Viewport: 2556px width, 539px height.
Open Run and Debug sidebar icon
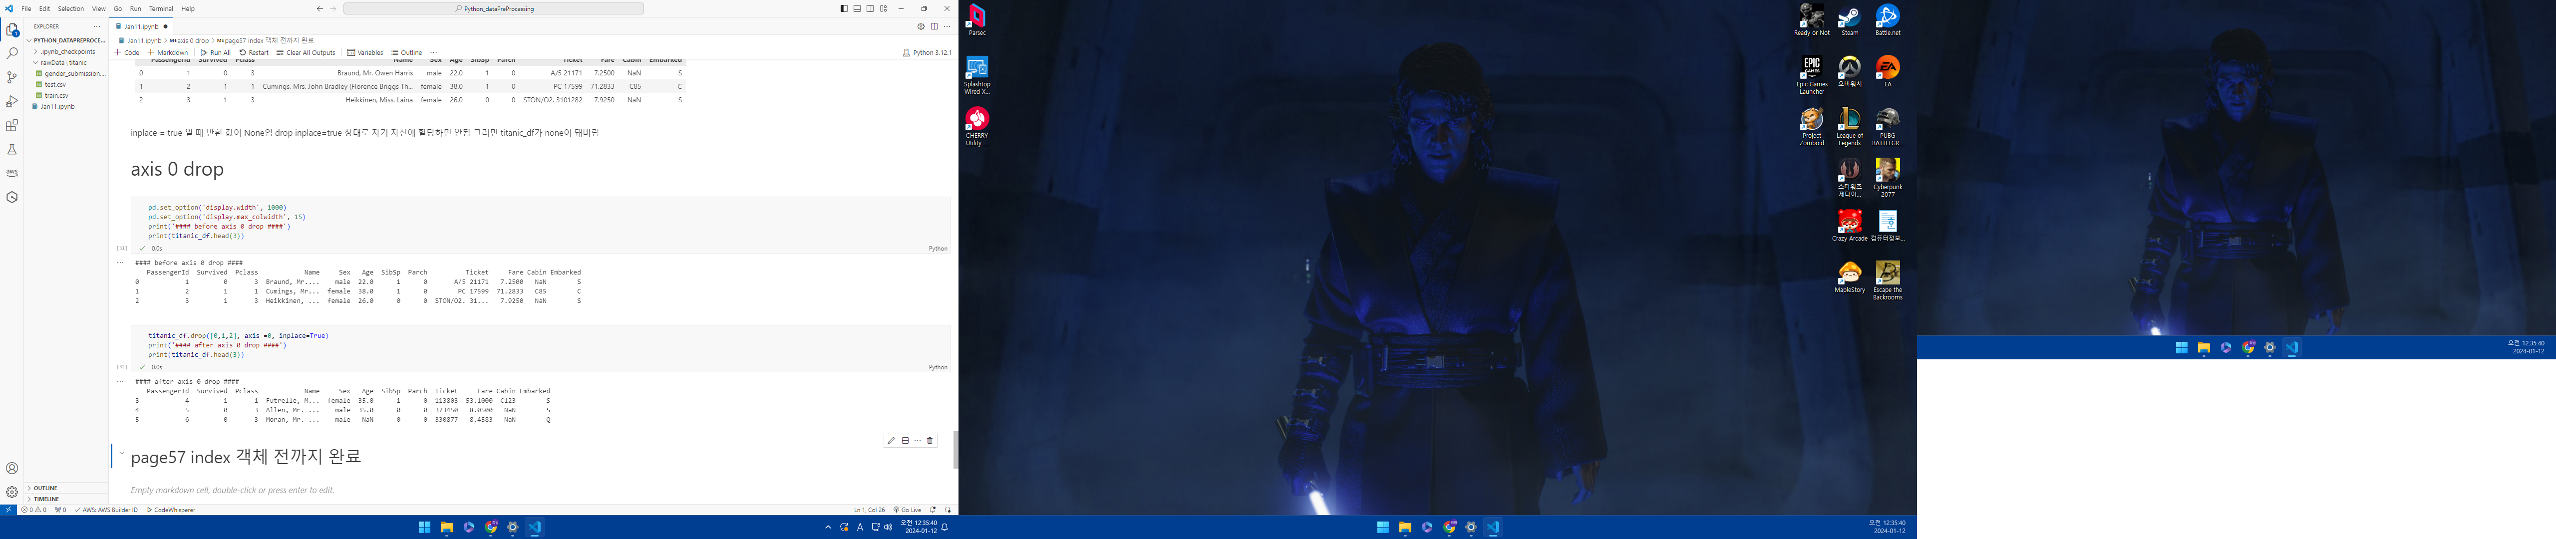tap(12, 101)
